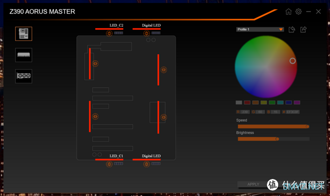Select lower-left board zone light icon

(95, 116)
